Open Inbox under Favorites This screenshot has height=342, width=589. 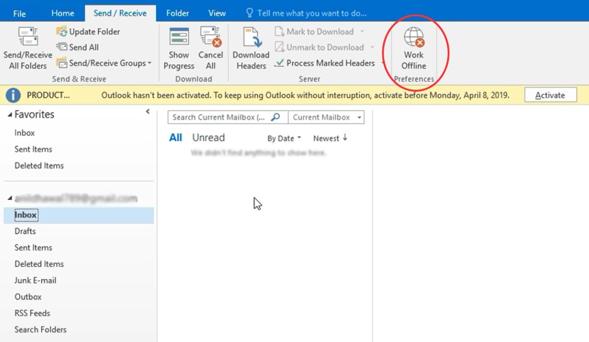point(25,133)
